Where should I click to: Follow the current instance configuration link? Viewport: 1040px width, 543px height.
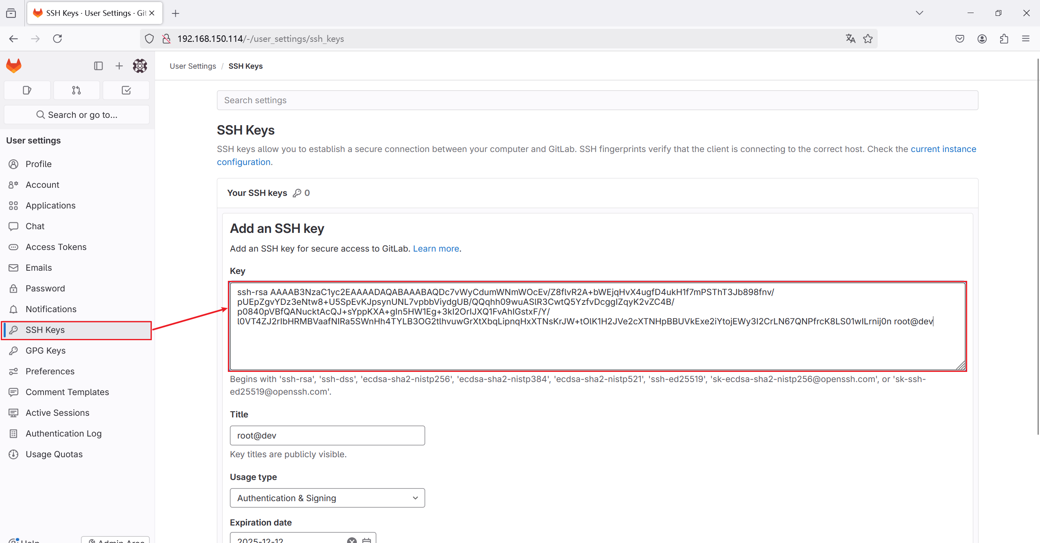[943, 149]
